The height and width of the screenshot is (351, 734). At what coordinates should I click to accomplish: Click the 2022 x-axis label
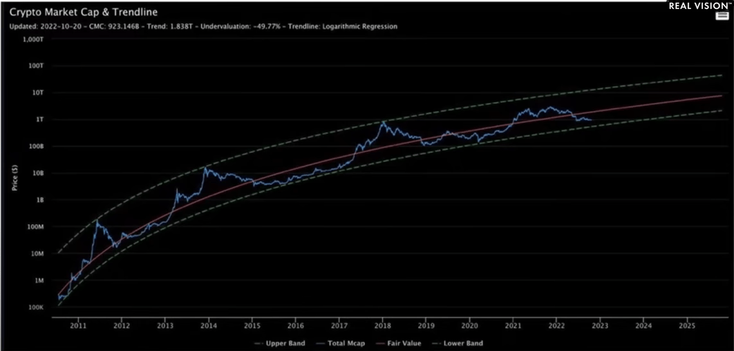[556, 325]
